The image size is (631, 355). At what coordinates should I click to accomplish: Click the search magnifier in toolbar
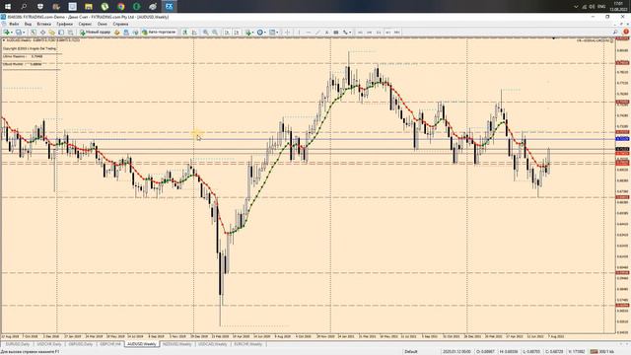615,33
